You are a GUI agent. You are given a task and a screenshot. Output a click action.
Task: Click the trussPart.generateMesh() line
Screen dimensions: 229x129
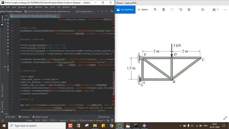tap(34, 94)
